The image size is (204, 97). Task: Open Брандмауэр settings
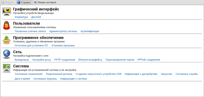(x=22, y=60)
